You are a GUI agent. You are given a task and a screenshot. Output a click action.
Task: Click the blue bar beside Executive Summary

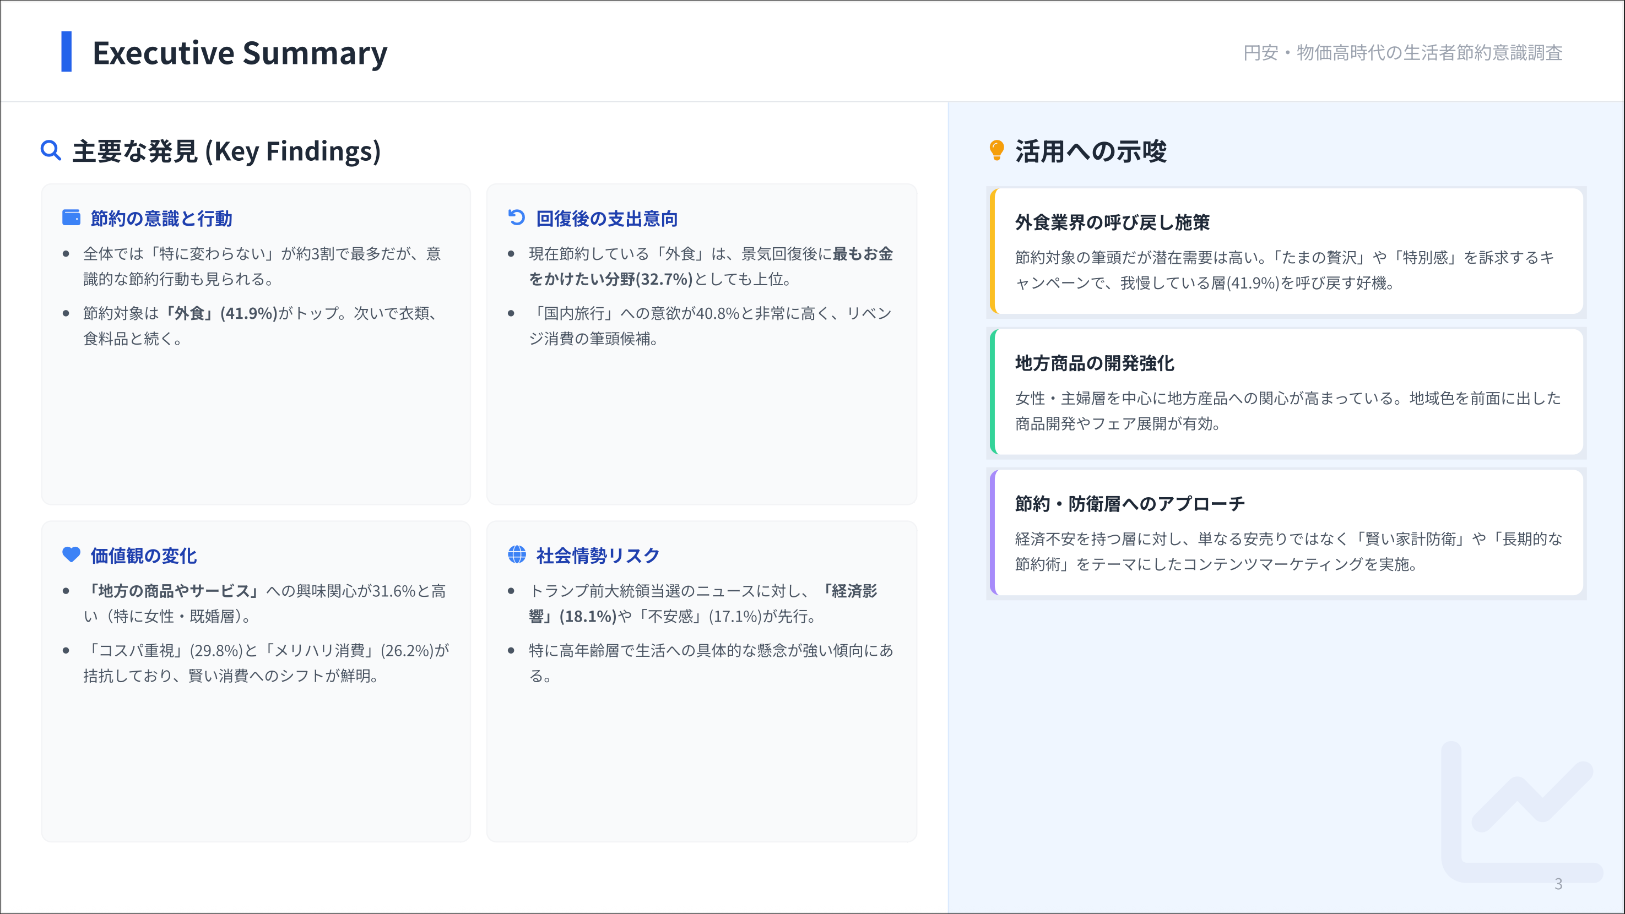[66, 52]
